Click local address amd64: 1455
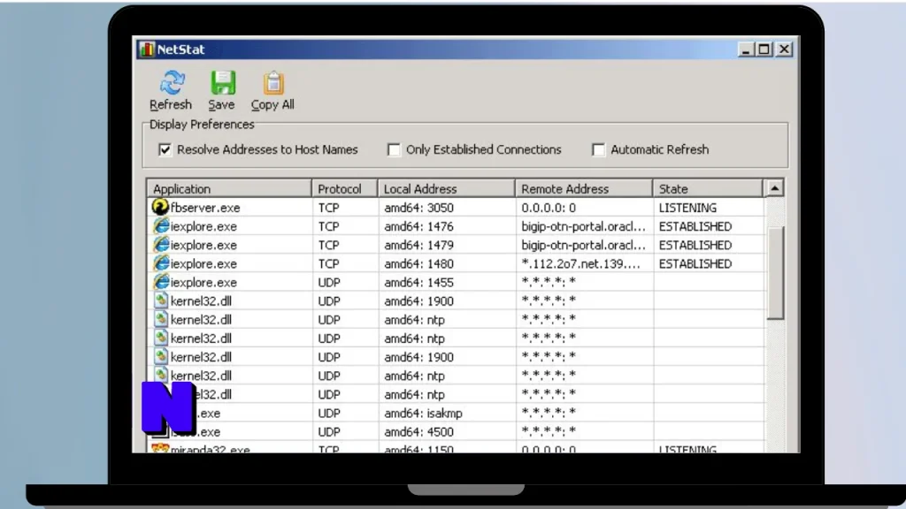906x509 pixels. [418, 282]
